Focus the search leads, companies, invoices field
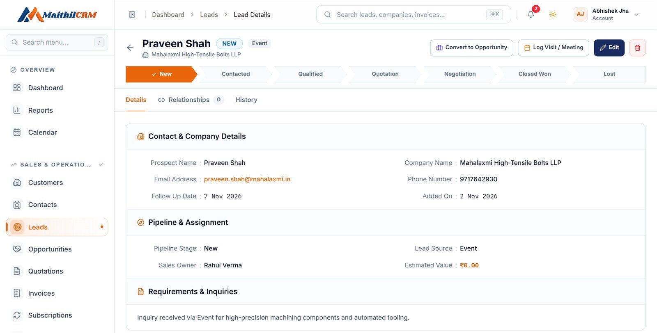This screenshot has height=333, width=657. point(413,15)
